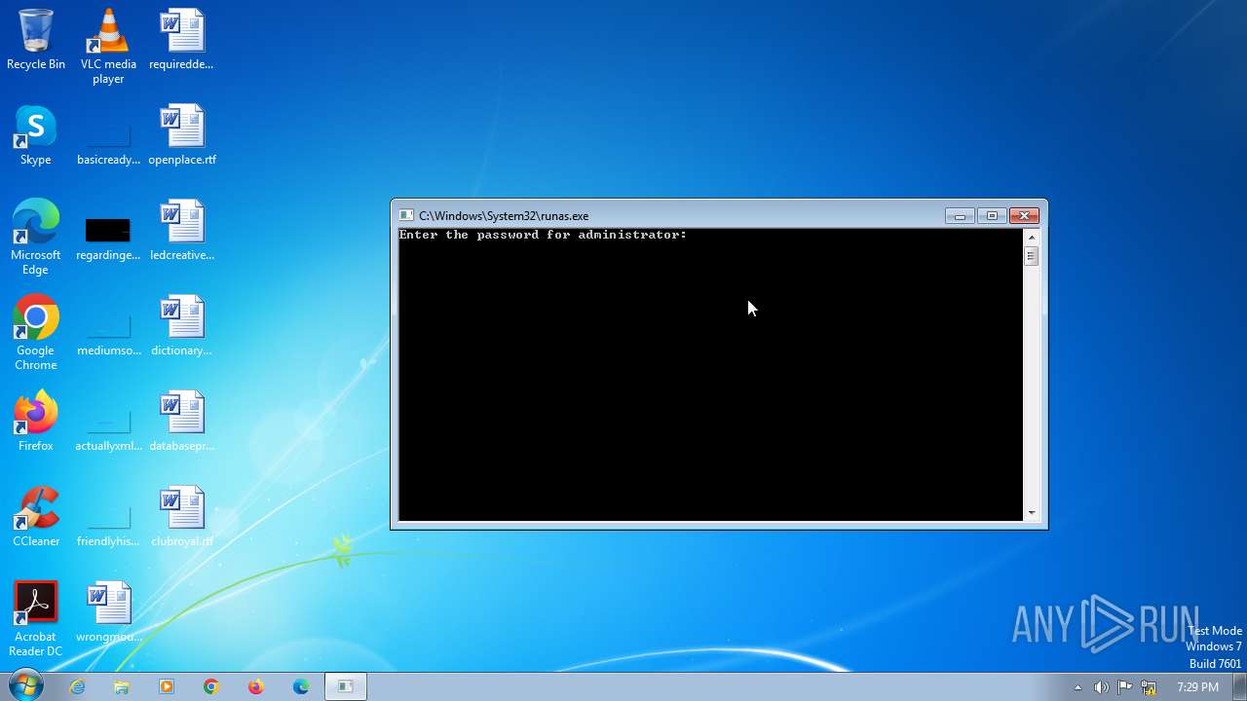Viewport: 1247px width, 701px height.
Task: Select wrongmou... Word document
Action: 108,611
